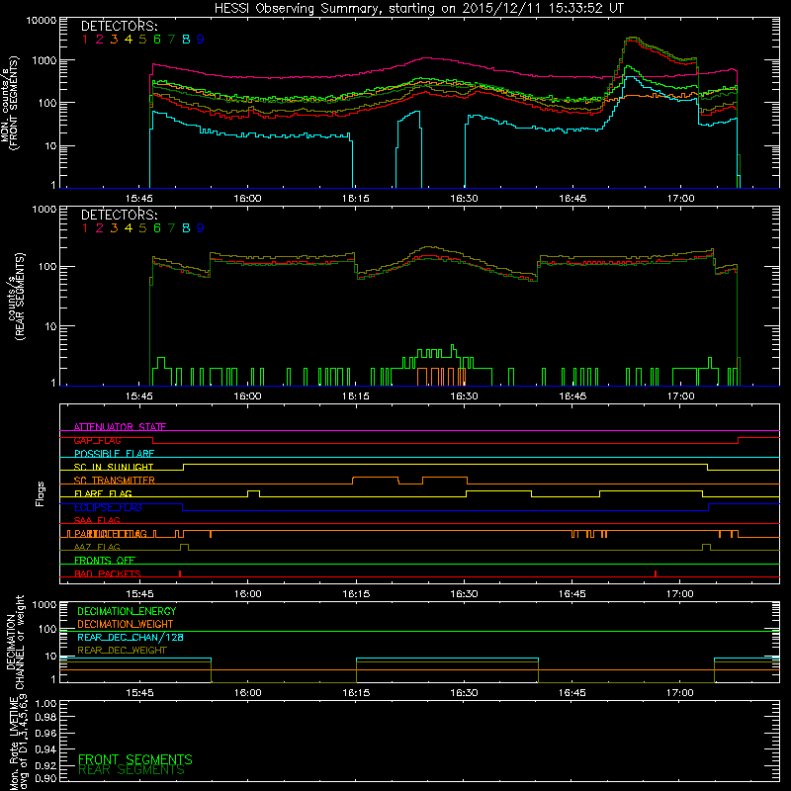Pick detector 8 legend number in front segments plot
The width and height of the screenshot is (791, 791).
coord(186,40)
